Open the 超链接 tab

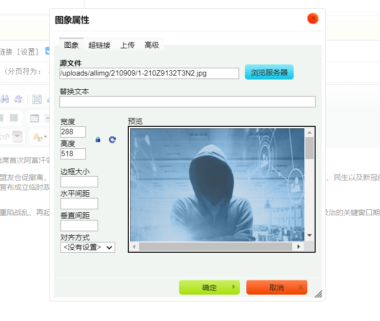(100, 45)
